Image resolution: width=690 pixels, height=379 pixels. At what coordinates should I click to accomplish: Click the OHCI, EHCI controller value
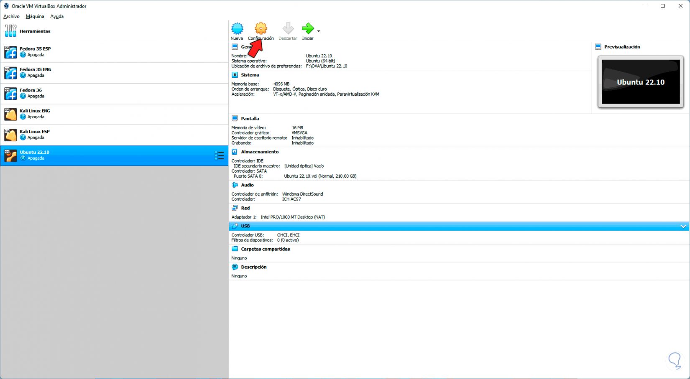(x=289, y=235)
